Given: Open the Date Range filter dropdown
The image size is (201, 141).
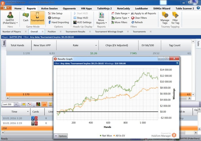Looking at the screenshot, I should tap(120, 13).
